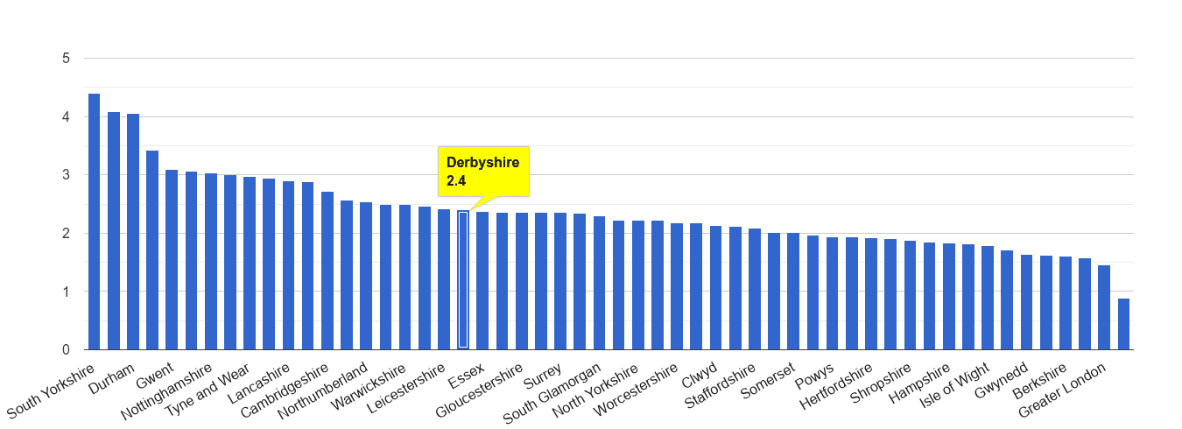Screen dimensions: 1182x429
Task: Click the y-axis value 0
Action: point(66,350)
